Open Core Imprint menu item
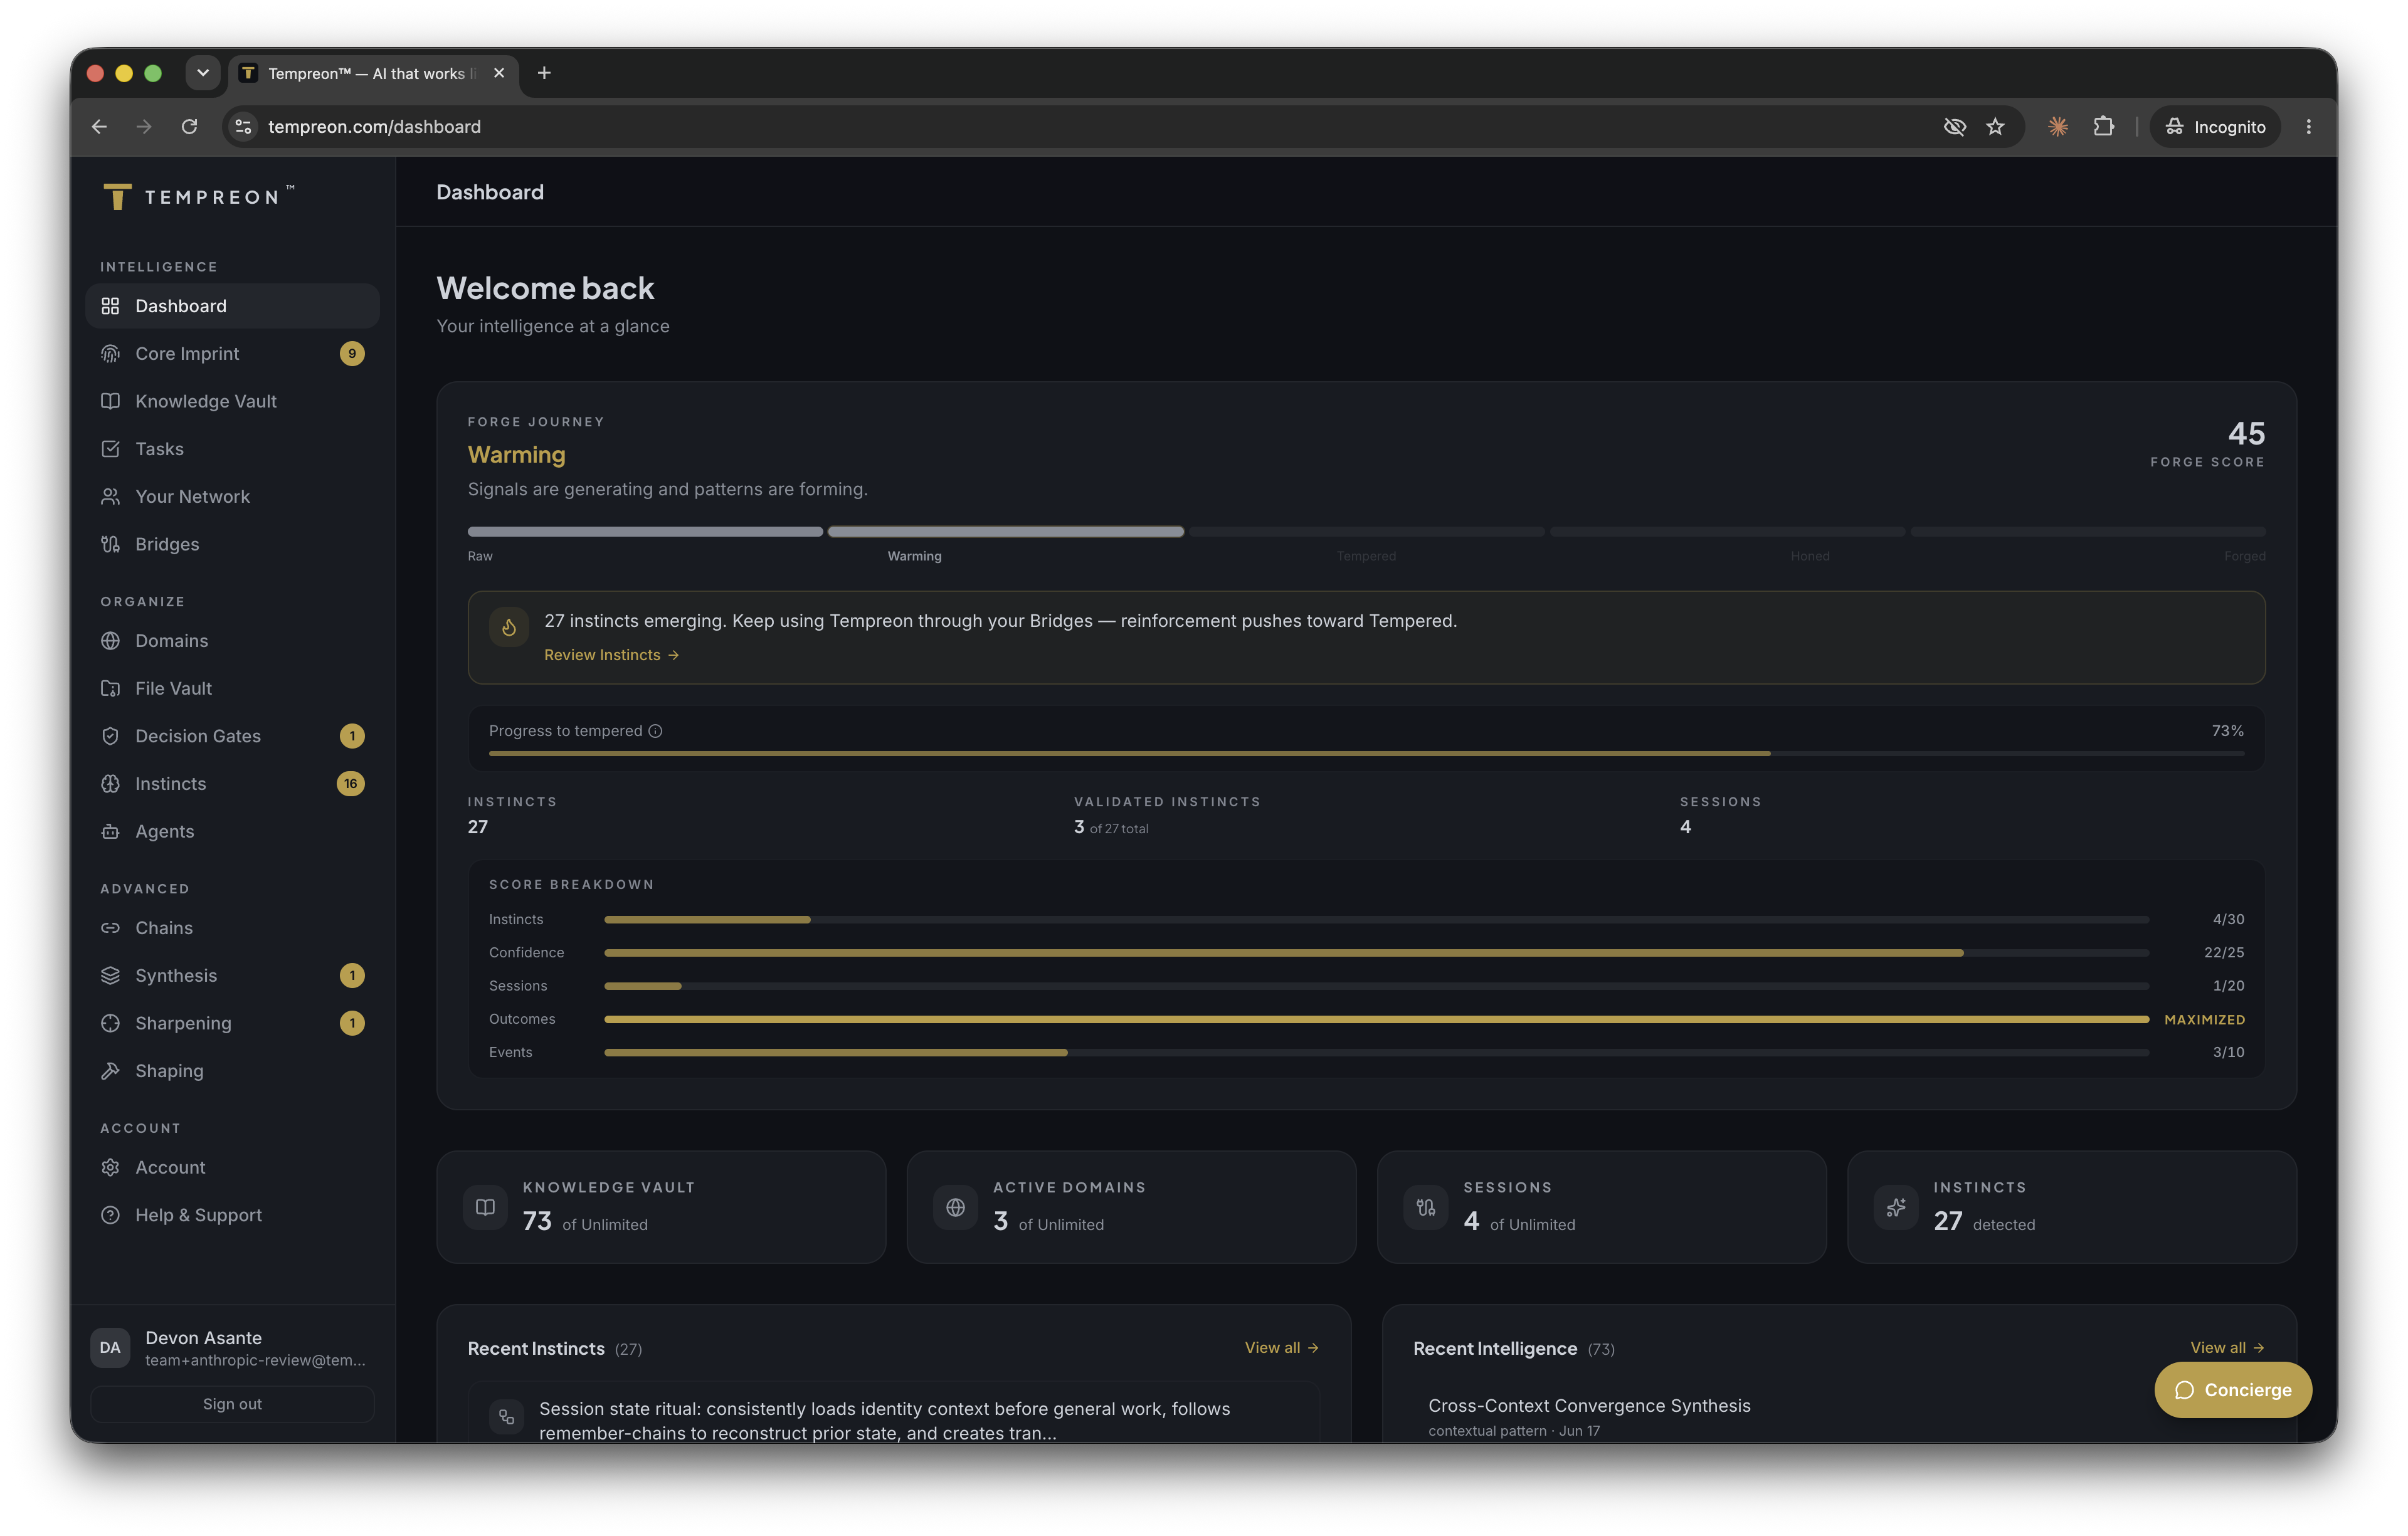Image resolution: width=2408 pixels, height=1536 pixels. pos(232,354)
